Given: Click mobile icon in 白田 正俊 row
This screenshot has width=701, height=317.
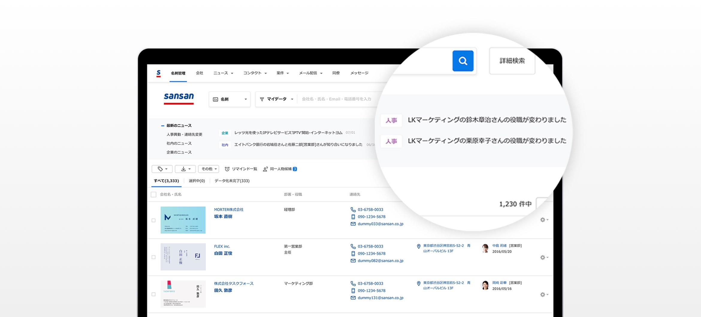Looking at the screenshot, I should pos(353,254).
